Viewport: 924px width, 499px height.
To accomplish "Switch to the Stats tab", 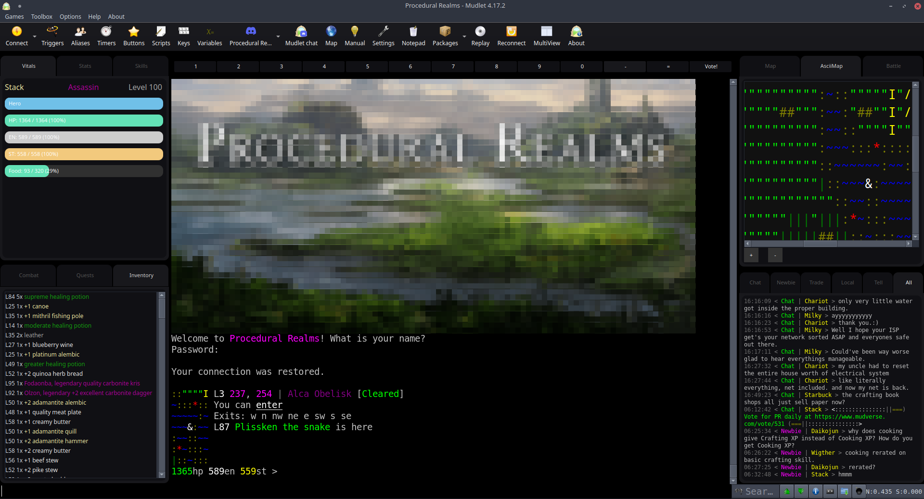I will 85,66.
